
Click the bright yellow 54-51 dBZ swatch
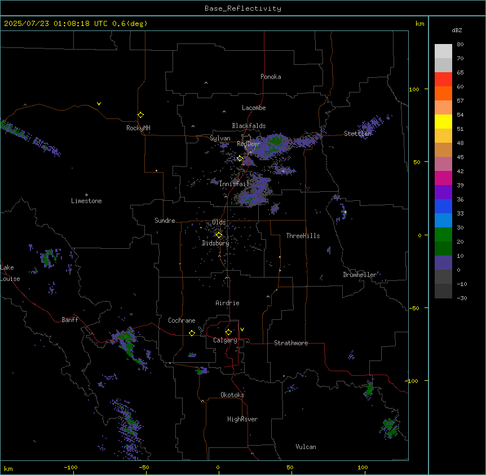pyautogui.click(x=443, y=121)
